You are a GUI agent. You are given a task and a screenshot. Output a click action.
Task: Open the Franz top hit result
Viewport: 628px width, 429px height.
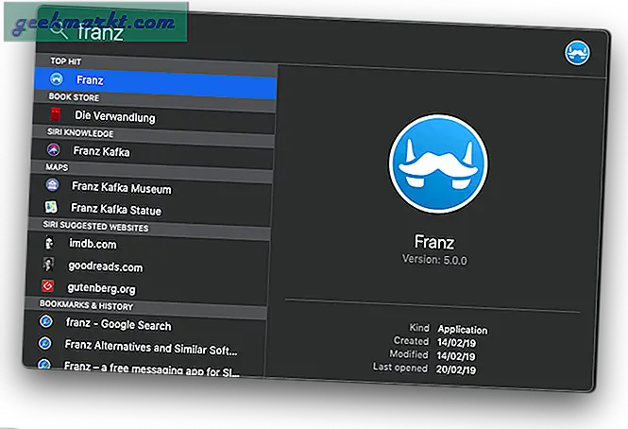coord(91,80)
